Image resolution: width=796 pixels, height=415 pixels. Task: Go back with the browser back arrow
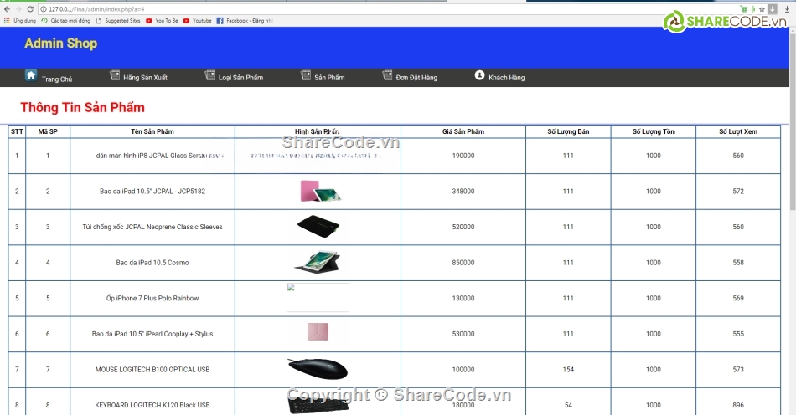[x=7, y=9]
